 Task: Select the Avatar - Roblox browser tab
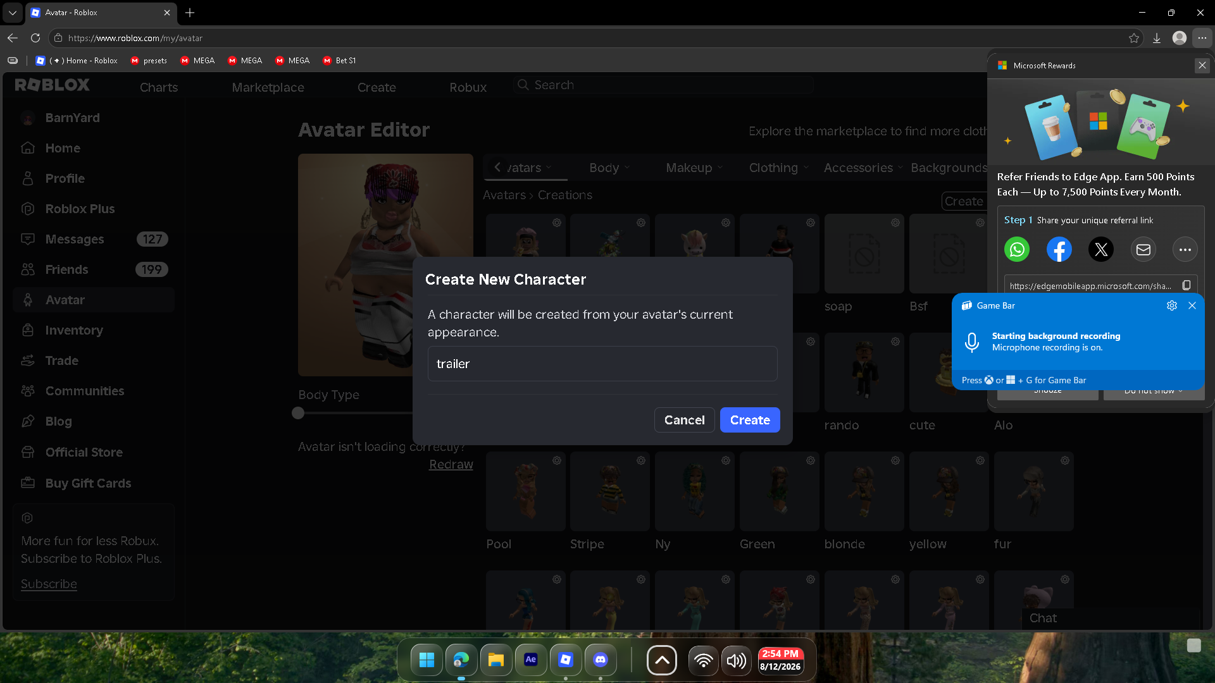coord(101,13)
